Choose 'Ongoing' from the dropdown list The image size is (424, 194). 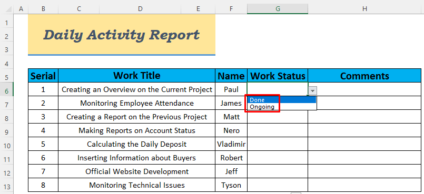pyautogui.click(x=282, y=107)
